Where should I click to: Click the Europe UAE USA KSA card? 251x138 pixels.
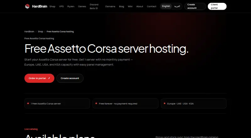pos(194,103)
